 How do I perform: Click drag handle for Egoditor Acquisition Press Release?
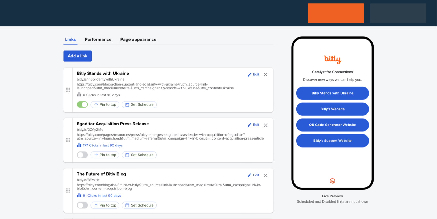tap(68, 140)
